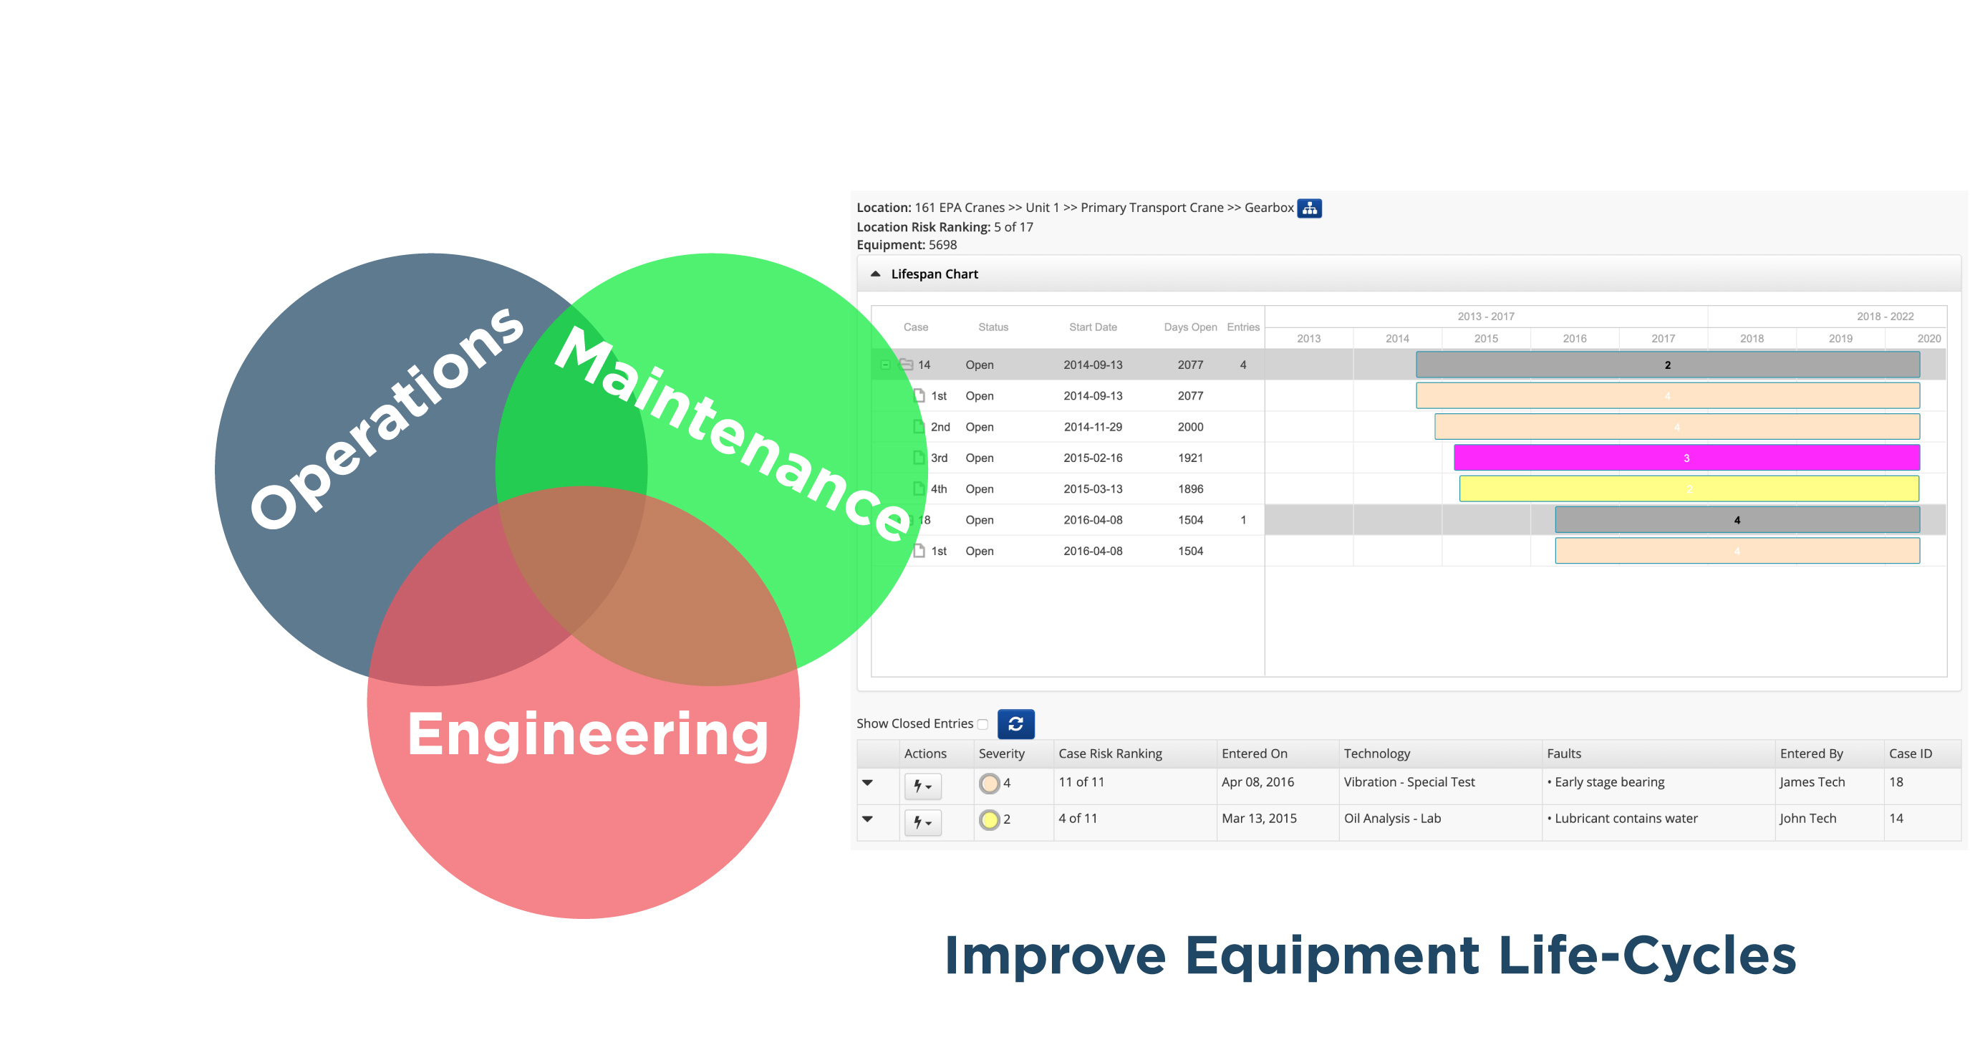This screenshot has height=1045, width=1970.
Task: Click the 2013 - 2017 range header
Action: [1485, 317]
